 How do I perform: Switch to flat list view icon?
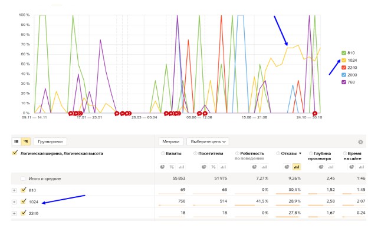17,141
